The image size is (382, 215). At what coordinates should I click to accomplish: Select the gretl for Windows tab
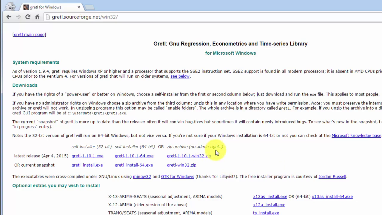pos(51,7)
